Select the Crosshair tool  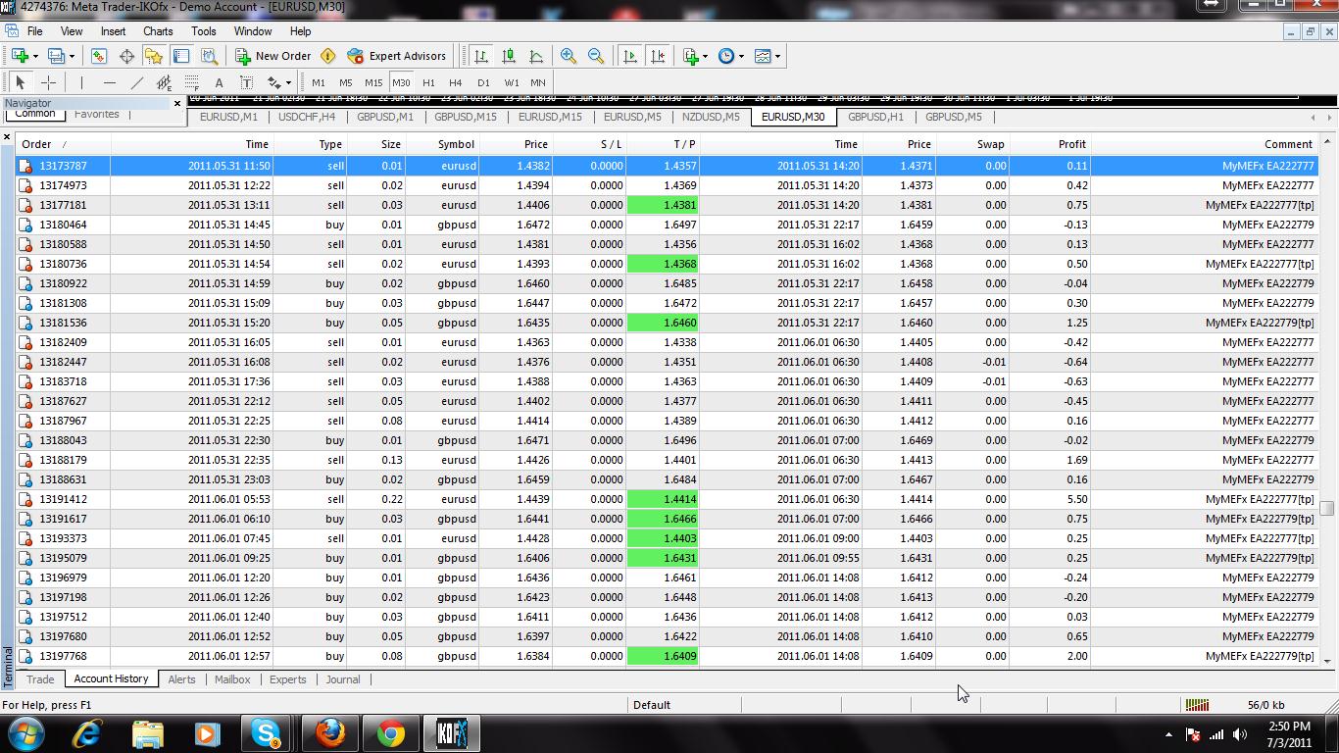click(x=48, y=82)
